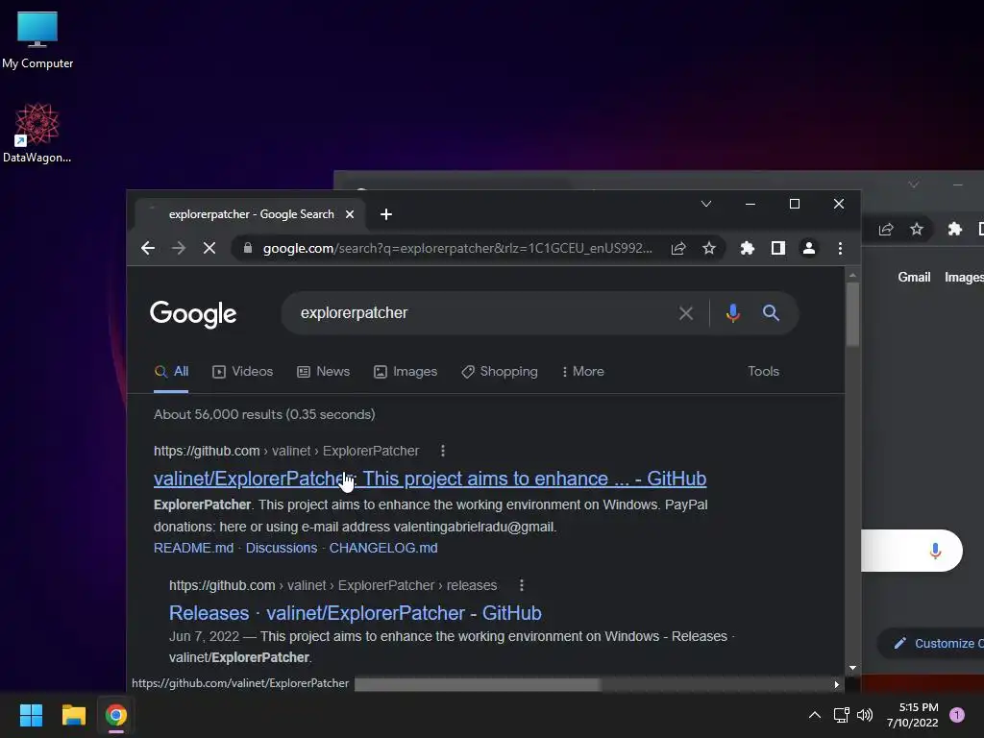This screenshot has height=738, width=984.
Task: Click the scroll up arrow of results page
Action: [x=852, y=275]
